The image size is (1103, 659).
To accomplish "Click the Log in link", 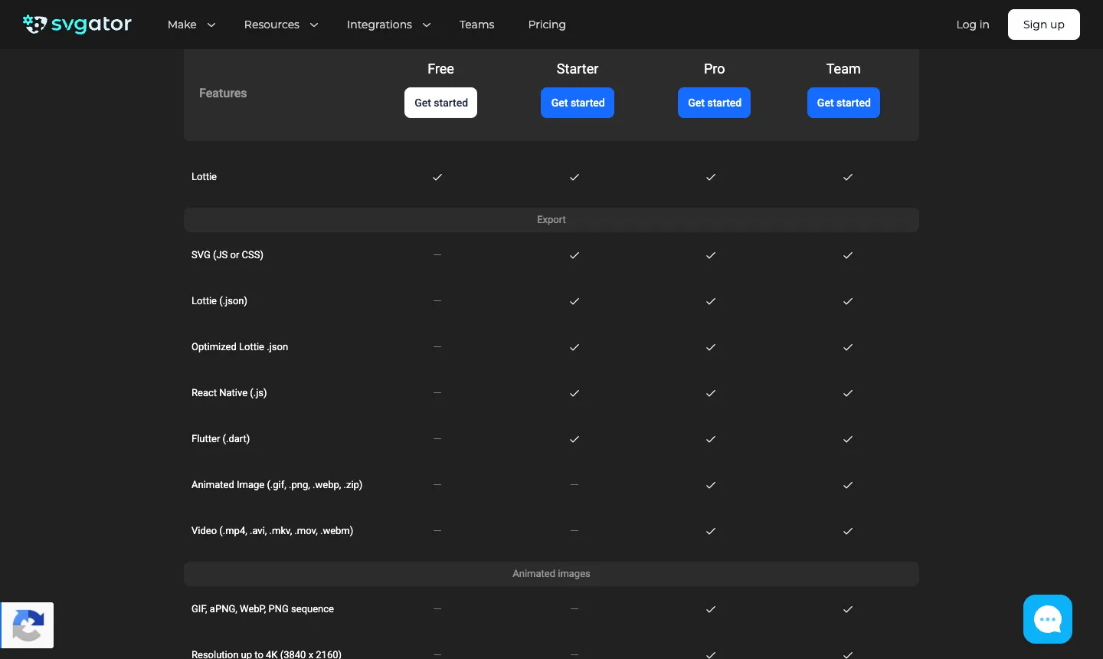I will tap(973, 25).
